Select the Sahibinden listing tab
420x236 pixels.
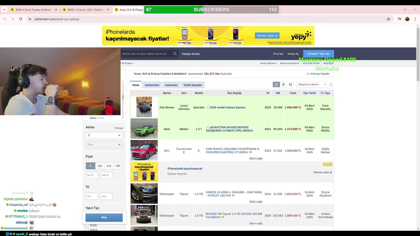pos(152,85)
